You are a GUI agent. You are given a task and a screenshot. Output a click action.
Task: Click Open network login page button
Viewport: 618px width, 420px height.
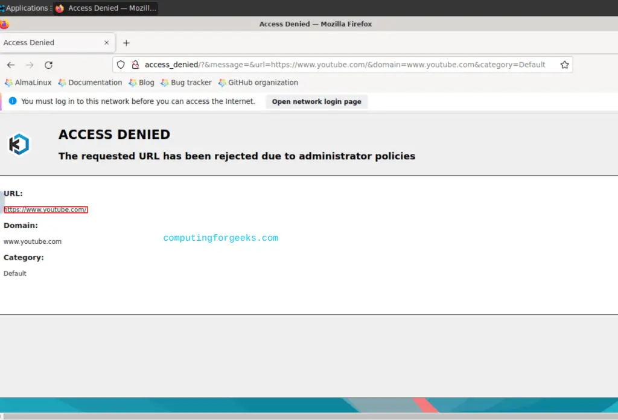click(316, 101)
